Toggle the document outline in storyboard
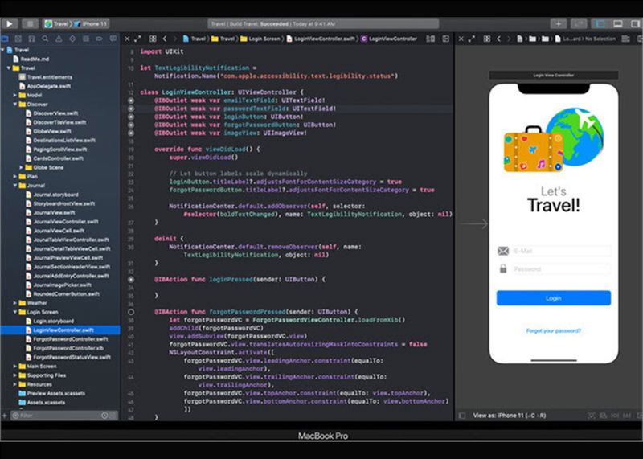The image size is (643, 459). pyautogui.click(x=462, y=416)
